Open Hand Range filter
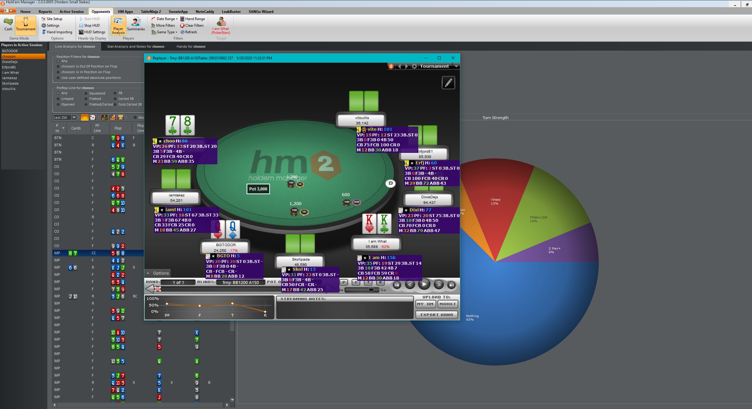Viewport: 752px width, 409px height. (193, 19)
